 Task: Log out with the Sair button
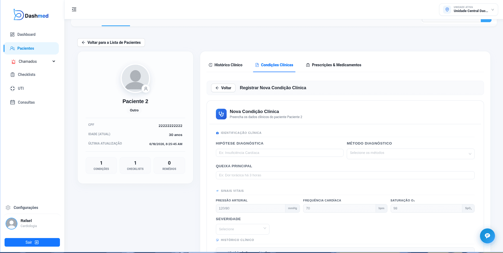click(x=32, y=242)
